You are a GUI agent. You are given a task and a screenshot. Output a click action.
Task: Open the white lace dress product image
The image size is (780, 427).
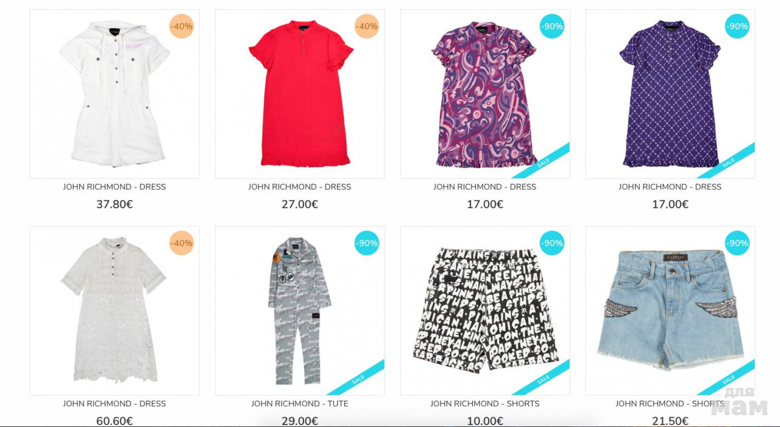tap(115, 311)
